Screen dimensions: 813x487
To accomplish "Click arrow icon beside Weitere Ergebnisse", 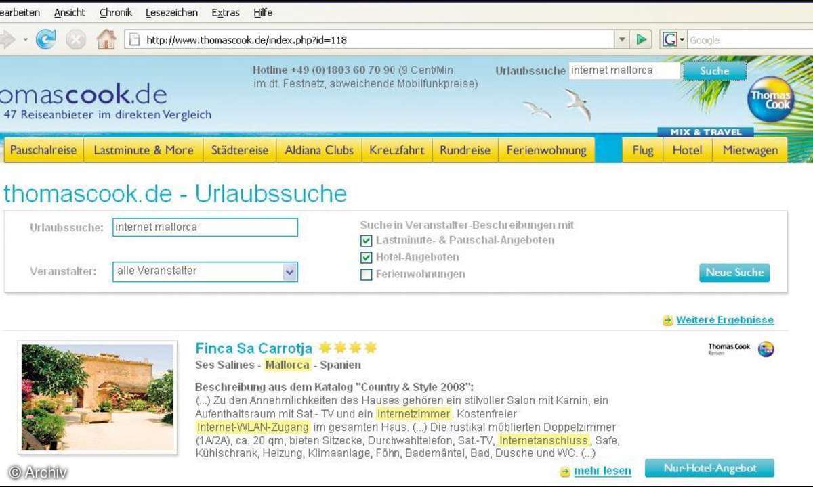I will pos(668,321).
